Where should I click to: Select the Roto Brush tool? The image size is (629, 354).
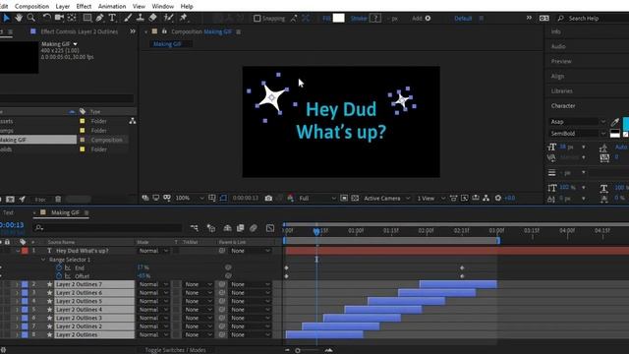168,18
